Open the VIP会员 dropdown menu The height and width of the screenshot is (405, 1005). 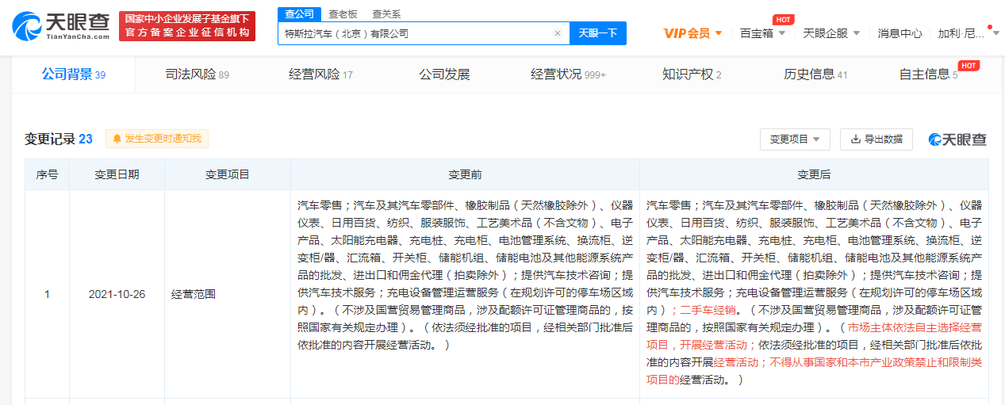(x=692, y=33)
